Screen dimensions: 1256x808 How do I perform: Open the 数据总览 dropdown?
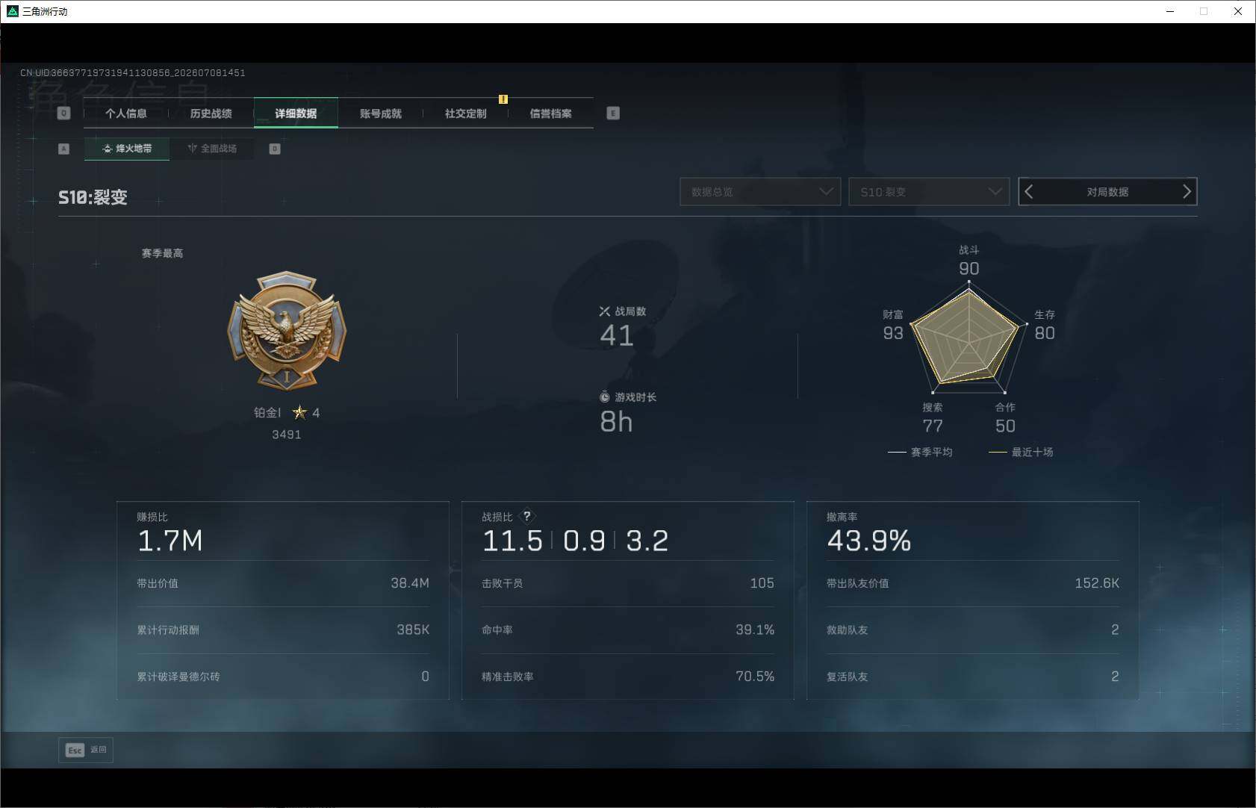pos(760,192)
